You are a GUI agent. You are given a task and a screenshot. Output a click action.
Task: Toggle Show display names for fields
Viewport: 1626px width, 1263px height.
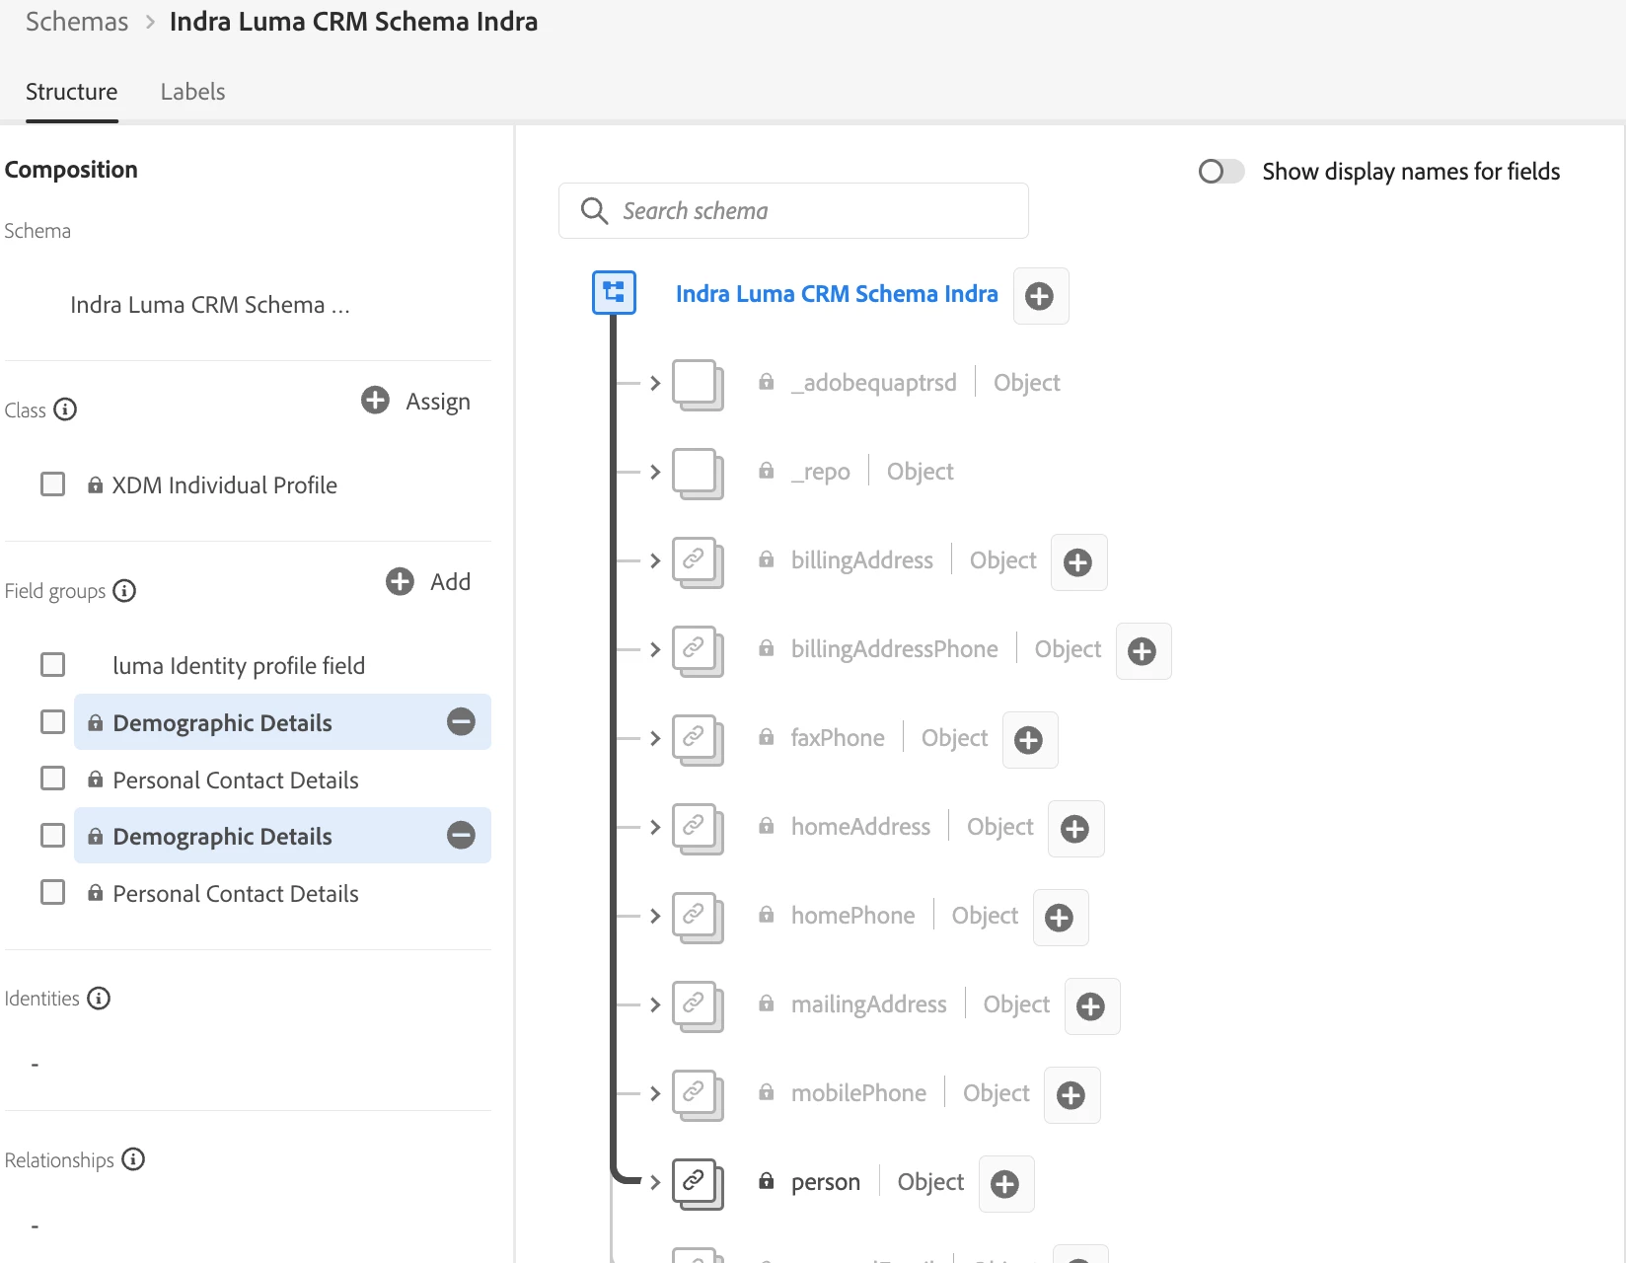(1221, 172)
